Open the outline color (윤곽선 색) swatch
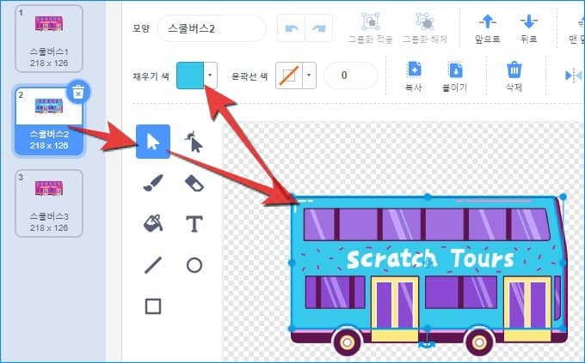 click(x=289, y=76)
